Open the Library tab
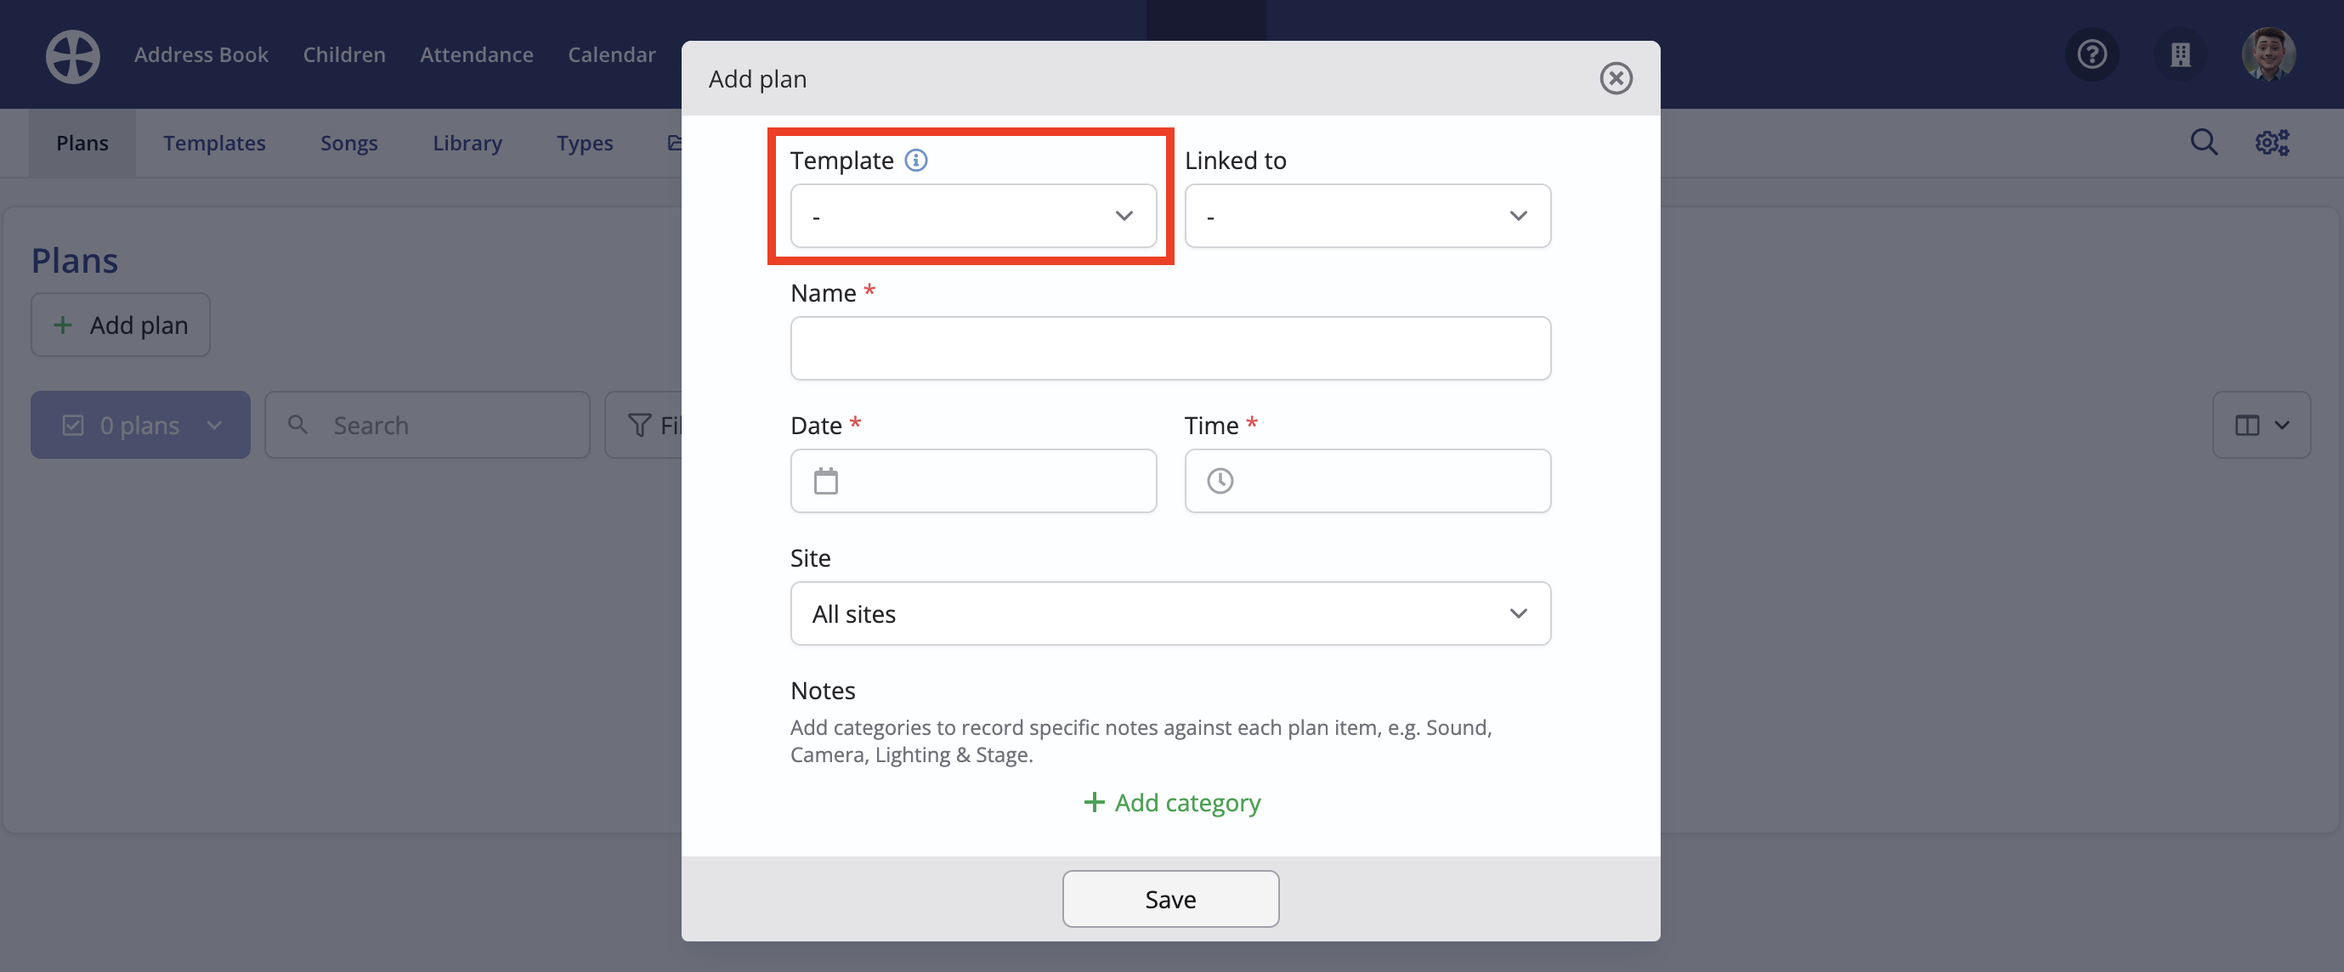 tap(467, 143)
